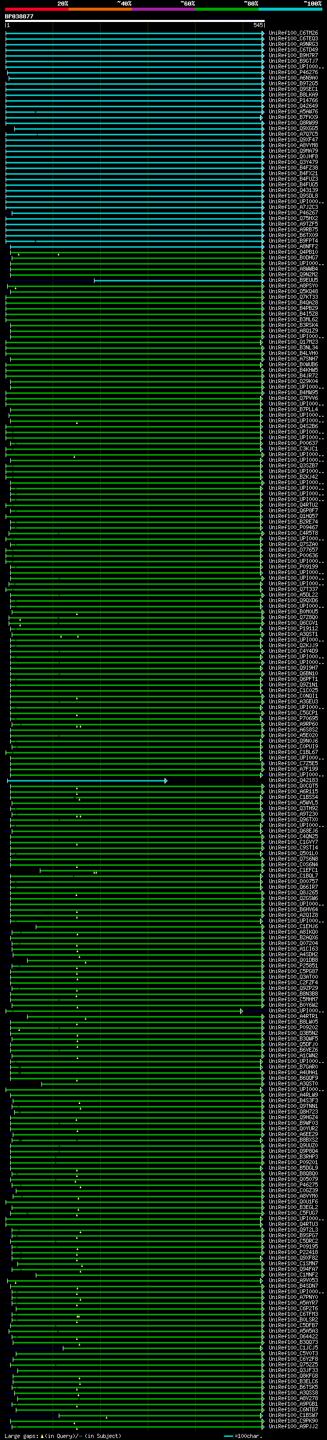Click the short cyan alignment bar for Q42183
Screen dimensions: 327x1440
[88, 781]
